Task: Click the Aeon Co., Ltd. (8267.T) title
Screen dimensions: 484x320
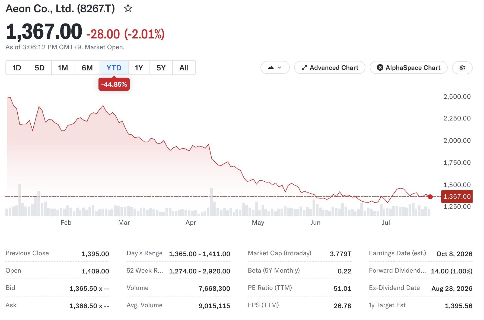Action: tap(60, 9)
